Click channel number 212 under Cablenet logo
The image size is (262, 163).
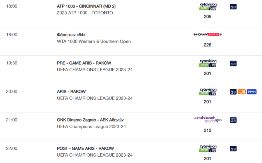tap(208, 130)
